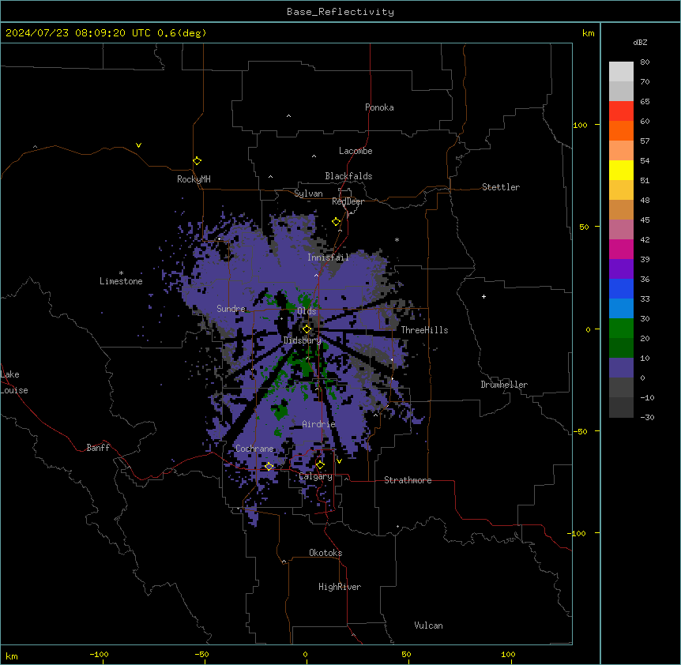Click the yellow V marker east of Calgary
Screen dimensions: 681x665
coord(339,461)
